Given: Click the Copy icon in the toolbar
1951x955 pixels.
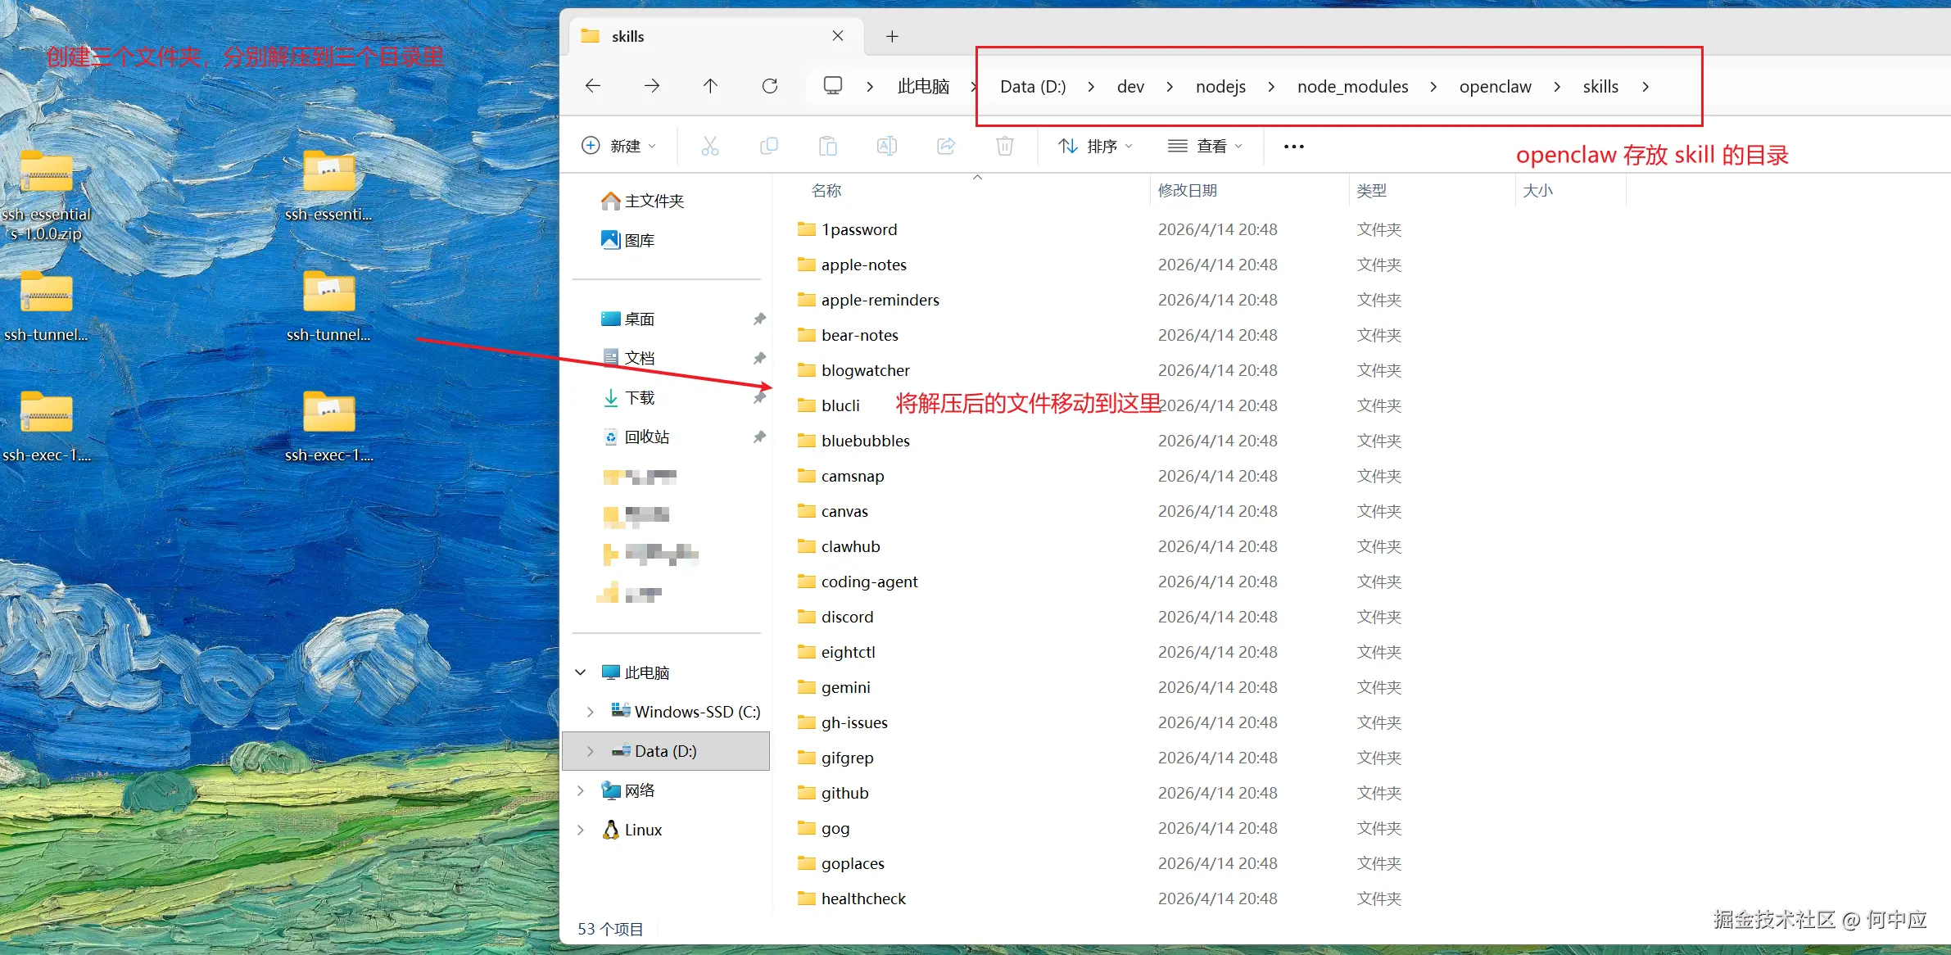Looking at the screenshot, I should [768, 146].
